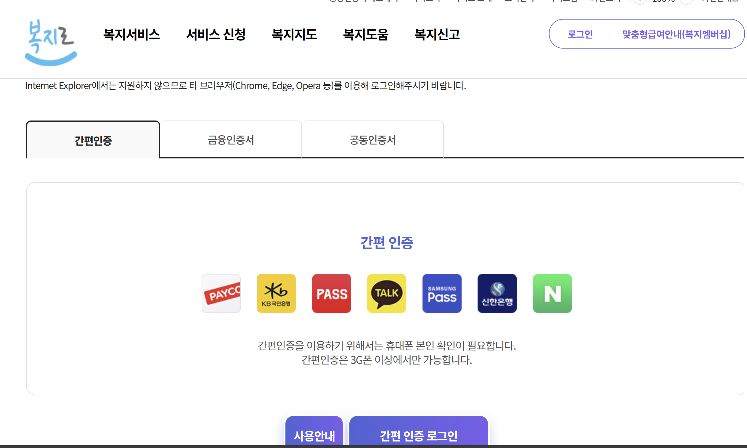747x448 pixels.
Task: Open the 복지서비스 menu
Action: click(x=131, y=34)
